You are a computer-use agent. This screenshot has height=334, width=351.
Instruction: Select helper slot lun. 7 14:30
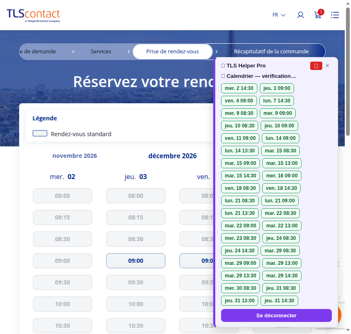pos(277,101)
